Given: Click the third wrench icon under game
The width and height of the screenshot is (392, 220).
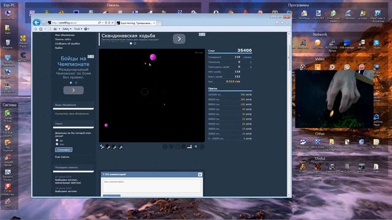Looking at the screenshot, I should click(115, 147).
